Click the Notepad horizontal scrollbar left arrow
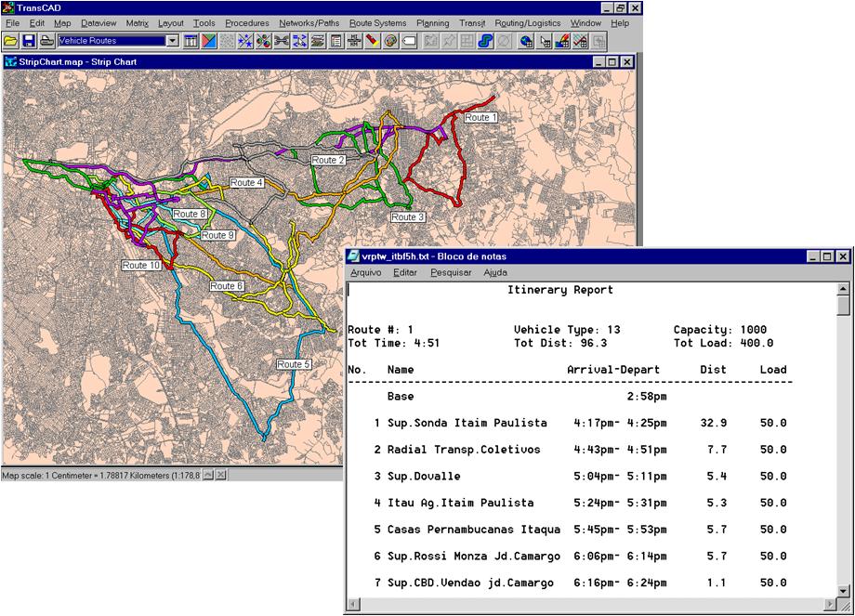The image size is (855, 616). point(353,604)
